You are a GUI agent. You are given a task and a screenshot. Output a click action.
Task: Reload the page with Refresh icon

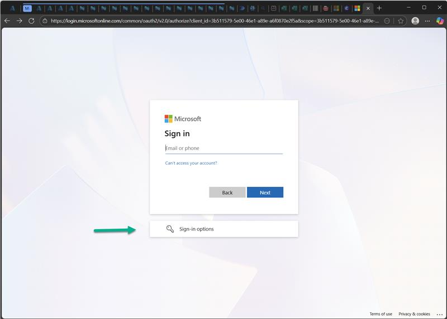coord(31,21)
